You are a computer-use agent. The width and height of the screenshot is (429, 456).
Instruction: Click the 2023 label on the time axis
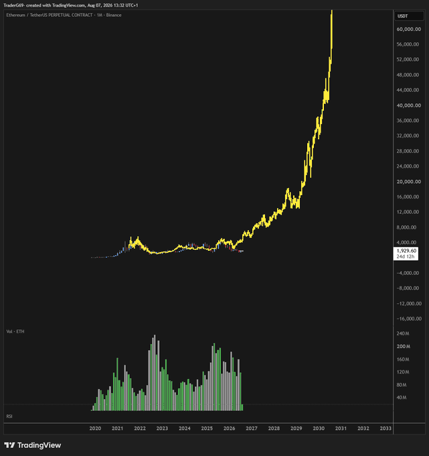coord(162,429)
